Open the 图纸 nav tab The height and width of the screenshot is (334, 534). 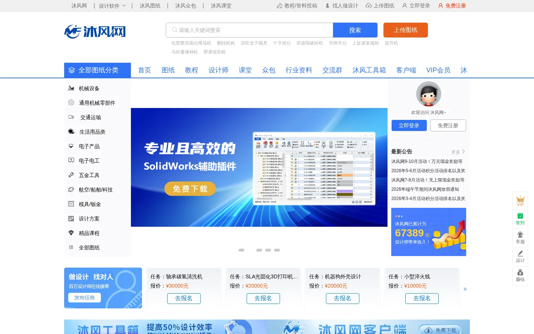tap(168, 70)
